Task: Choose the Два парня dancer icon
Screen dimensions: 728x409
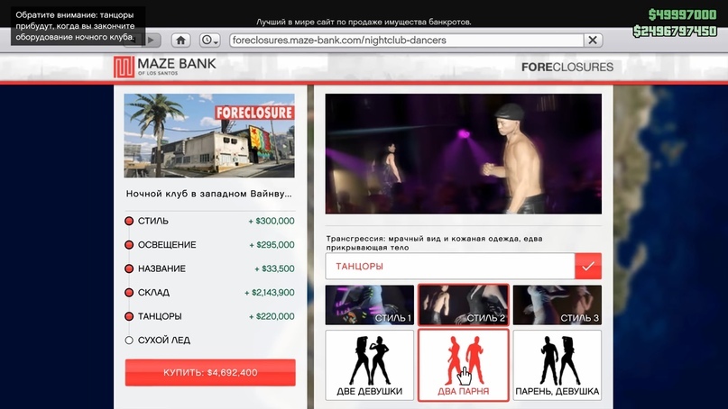Action: 464,366
